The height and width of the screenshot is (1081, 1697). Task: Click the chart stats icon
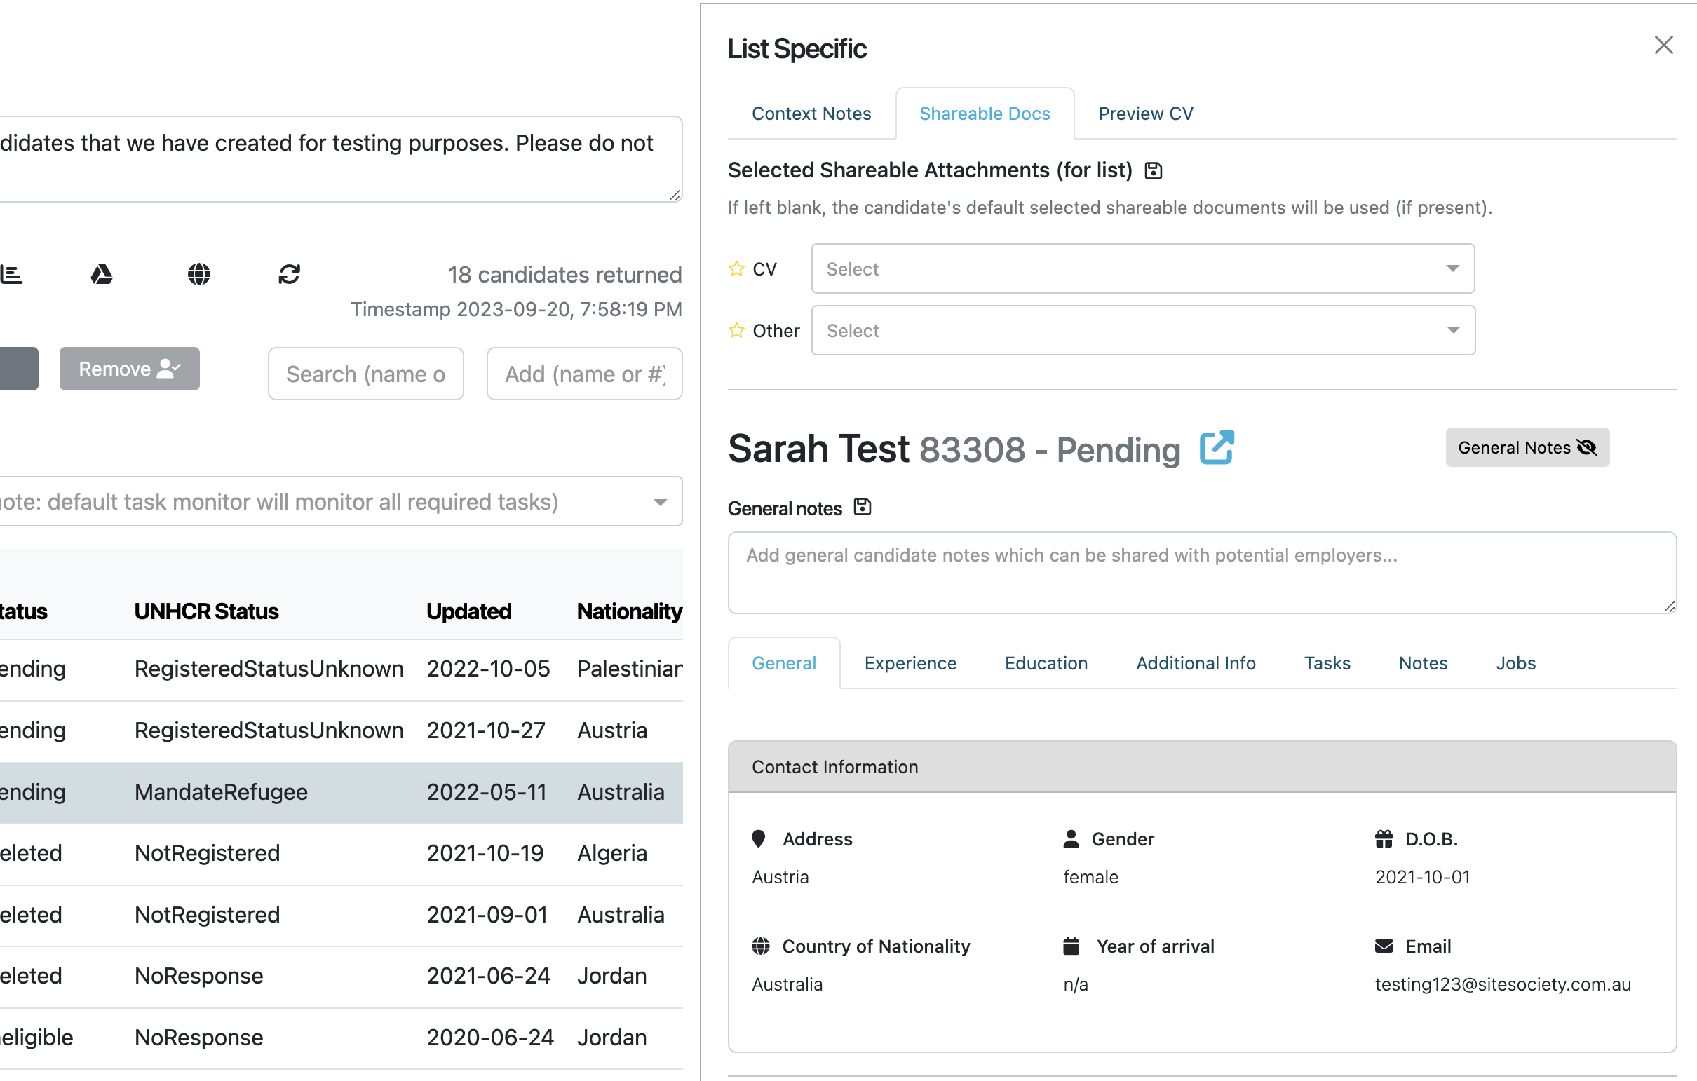tap(12, 274)
